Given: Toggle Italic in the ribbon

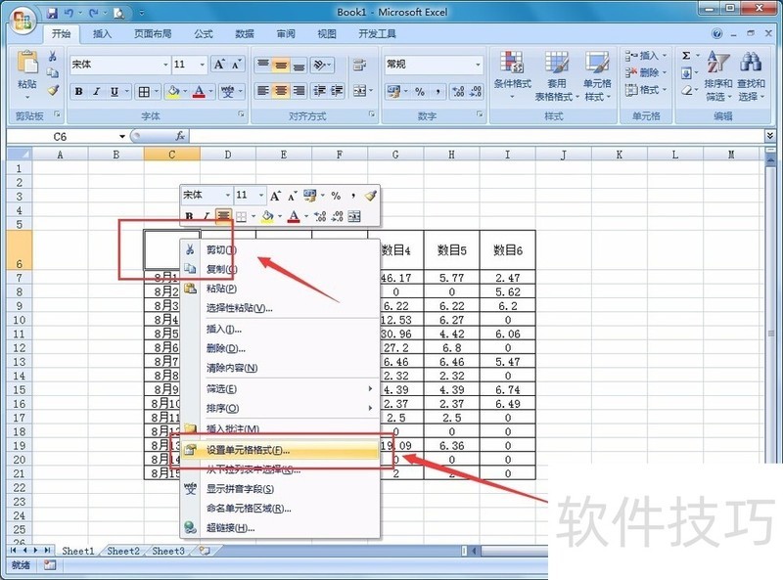Looking at the screenshot, I should point(97,91).
